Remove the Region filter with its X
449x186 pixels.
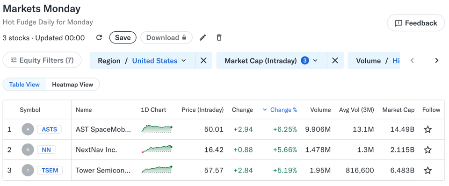point(203,60)
